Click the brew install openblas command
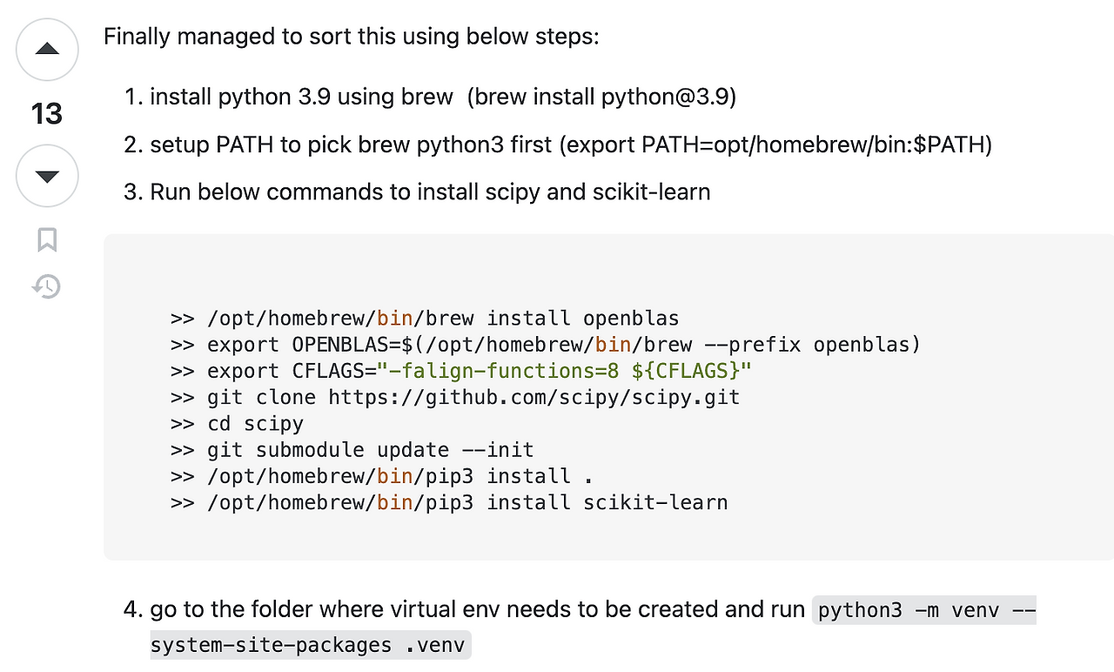1114x672 pixels. [x=444, y=318]
